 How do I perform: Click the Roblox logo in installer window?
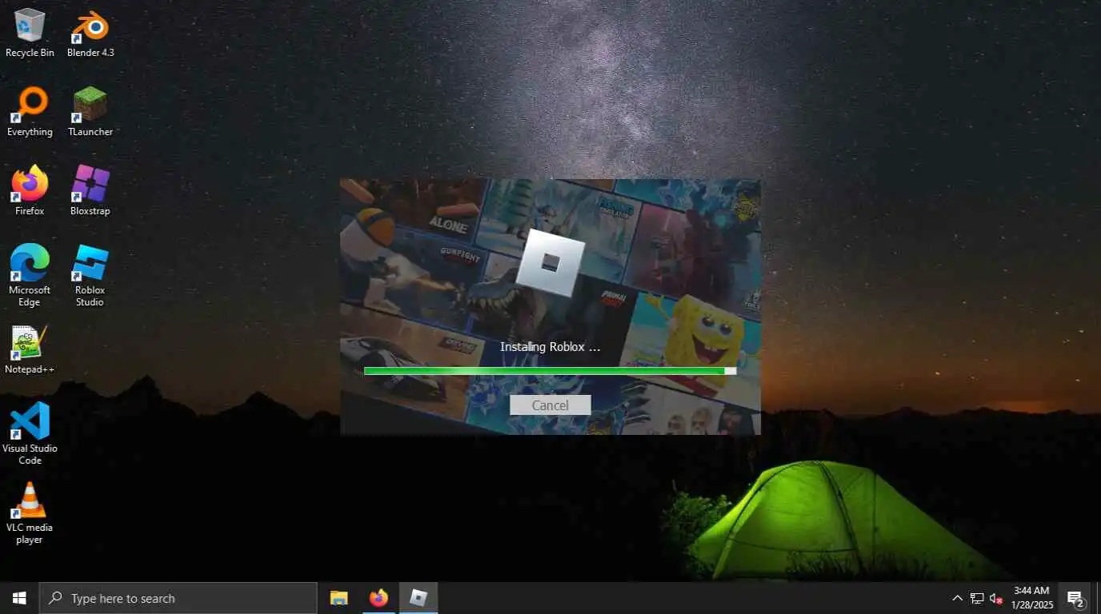[550, 262]
